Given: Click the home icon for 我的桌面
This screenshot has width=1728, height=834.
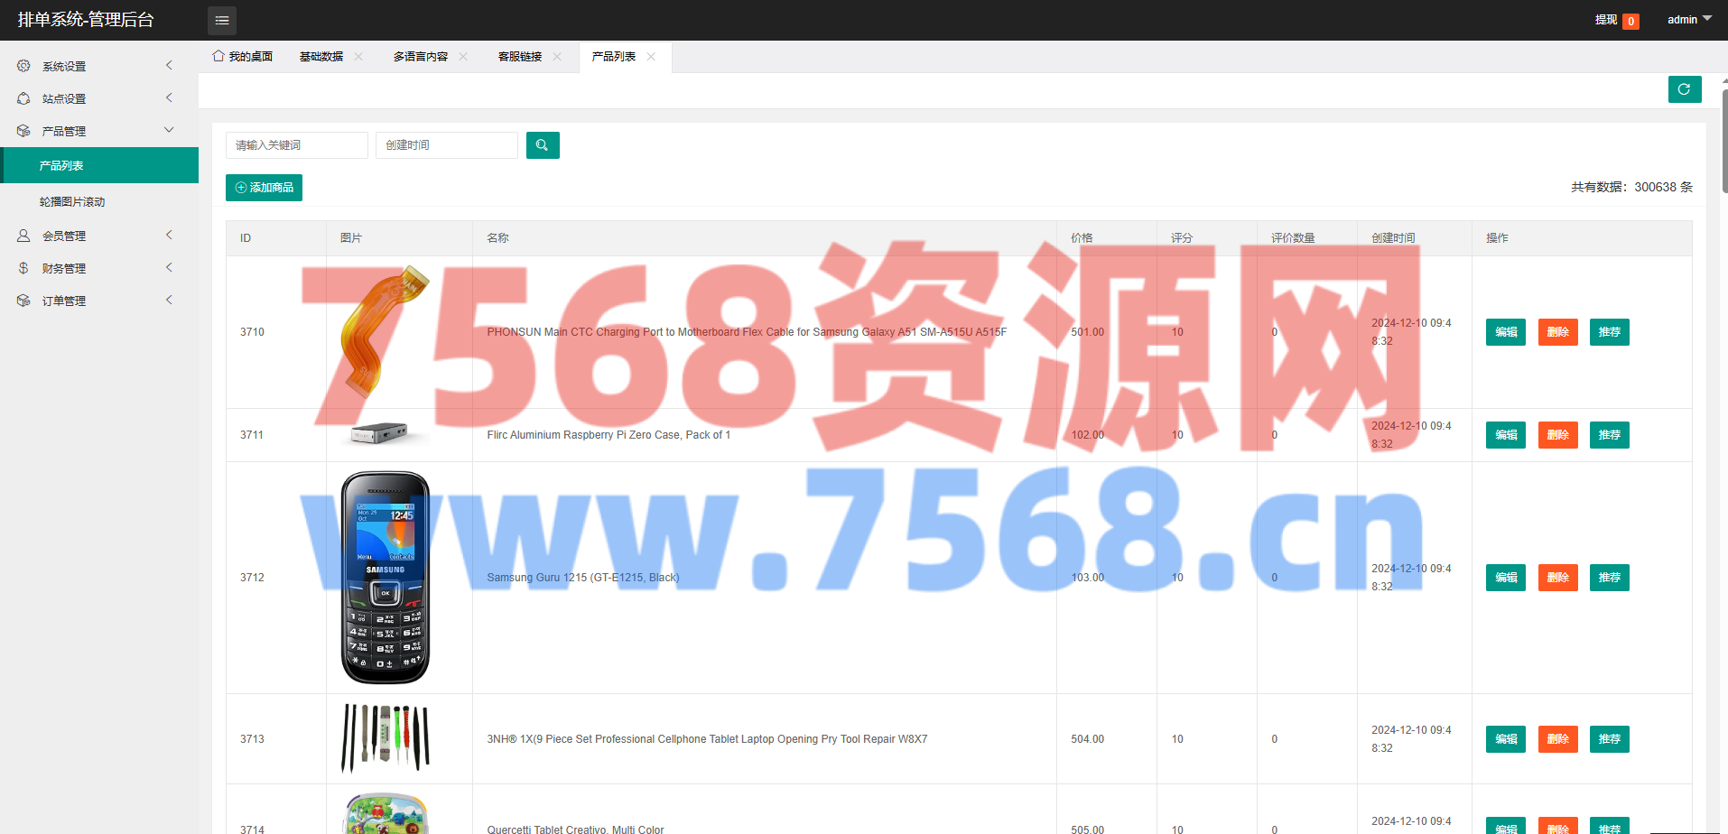Looking at the screenshot, I should (218, 56).
